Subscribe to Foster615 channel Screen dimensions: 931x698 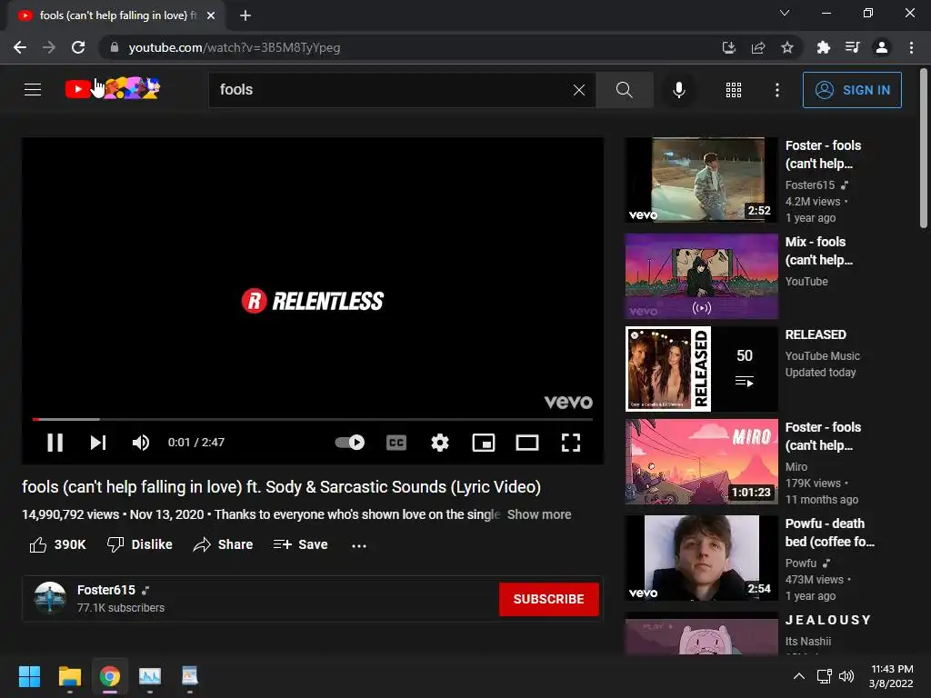tap(548, 599)
